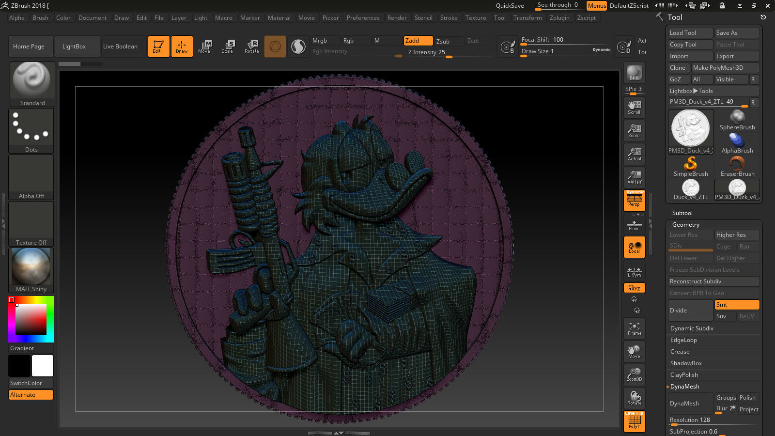Select the SimpleBrush tool thumbnail
The width and height of the screenshot is (775, 436).
(x=691, y=167)
